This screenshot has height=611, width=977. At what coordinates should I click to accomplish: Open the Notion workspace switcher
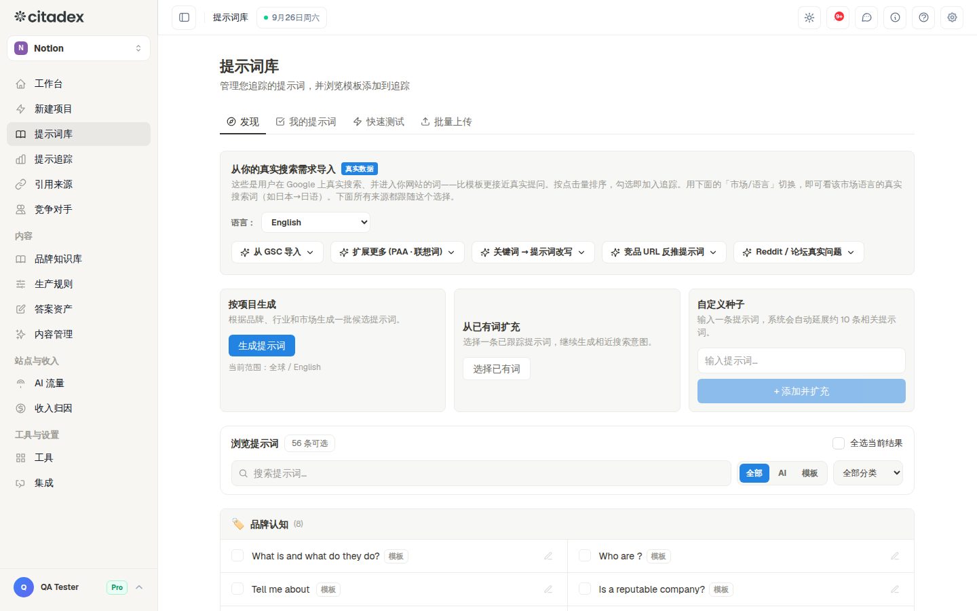(x=79, y=48)
